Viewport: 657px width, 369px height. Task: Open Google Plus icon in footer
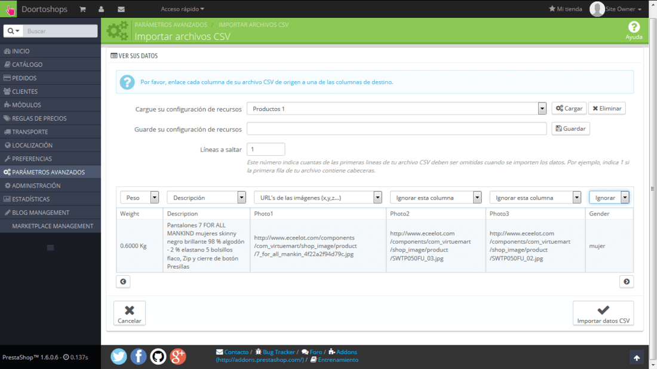pos(177,356)
